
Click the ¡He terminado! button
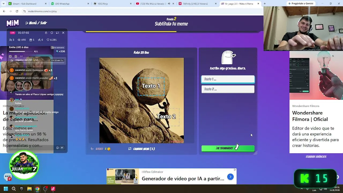point(228,148)
